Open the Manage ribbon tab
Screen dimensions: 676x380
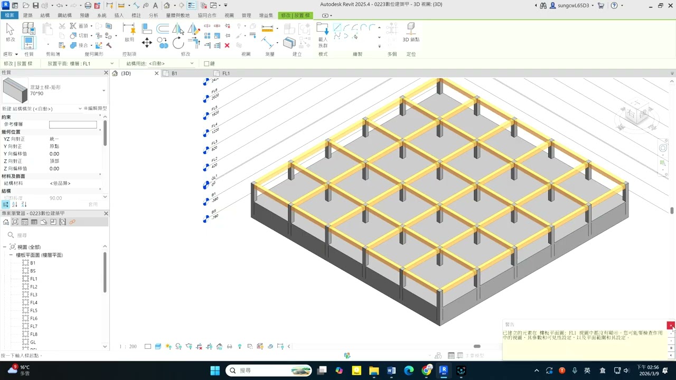pos(246,15)
